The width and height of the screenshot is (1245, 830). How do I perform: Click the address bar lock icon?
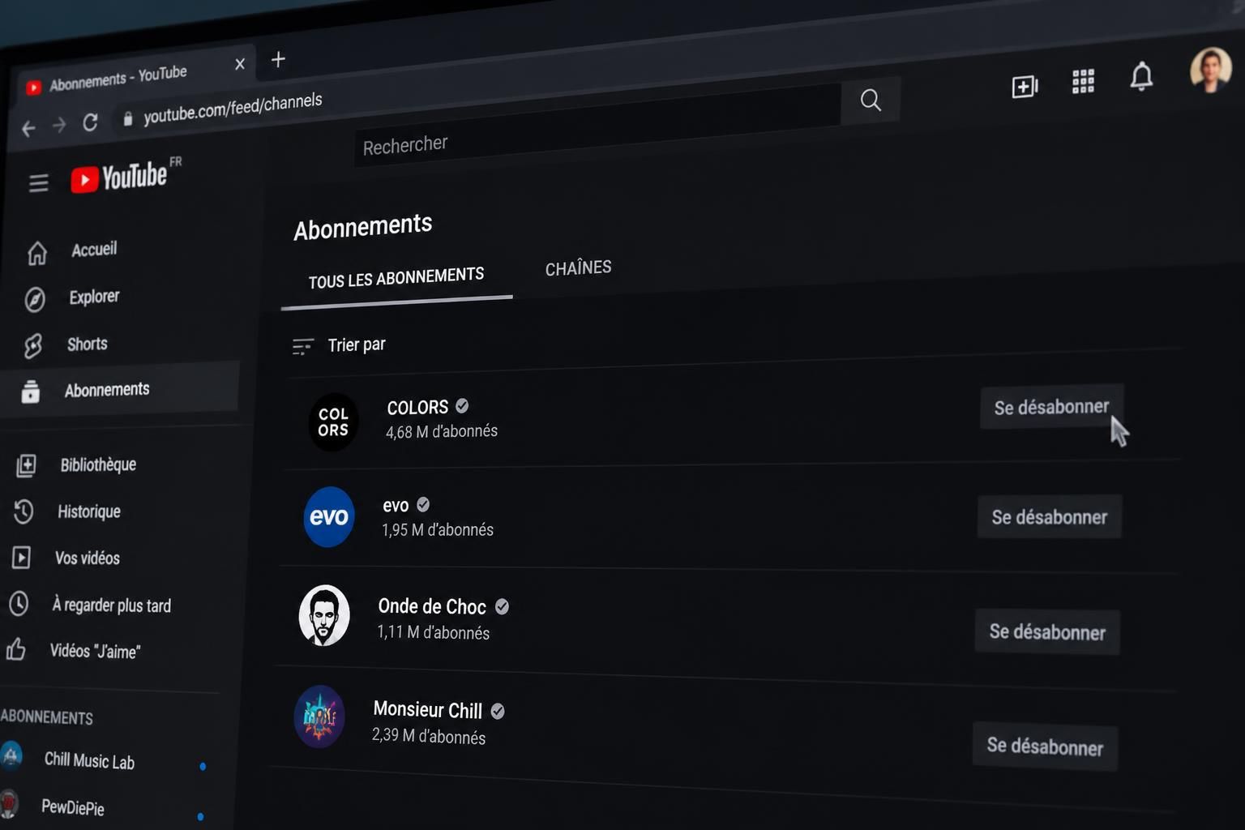pyautogui.click(x=127, y=118)
